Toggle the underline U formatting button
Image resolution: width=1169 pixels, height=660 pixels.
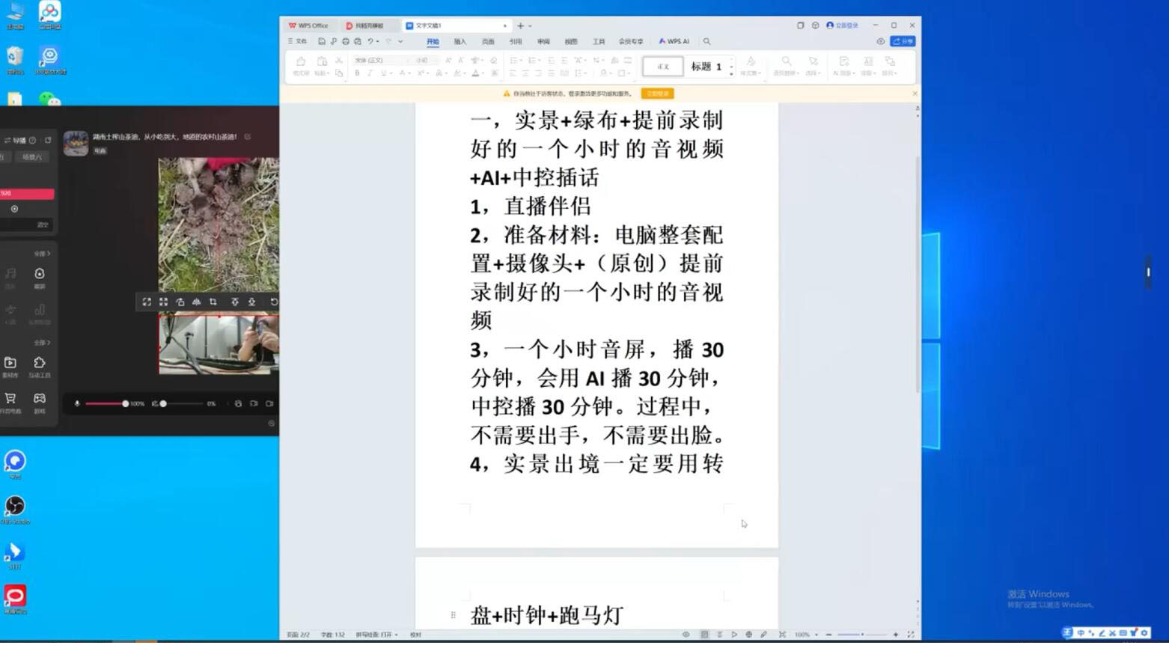pyautogui.click(x=383, y=73)
